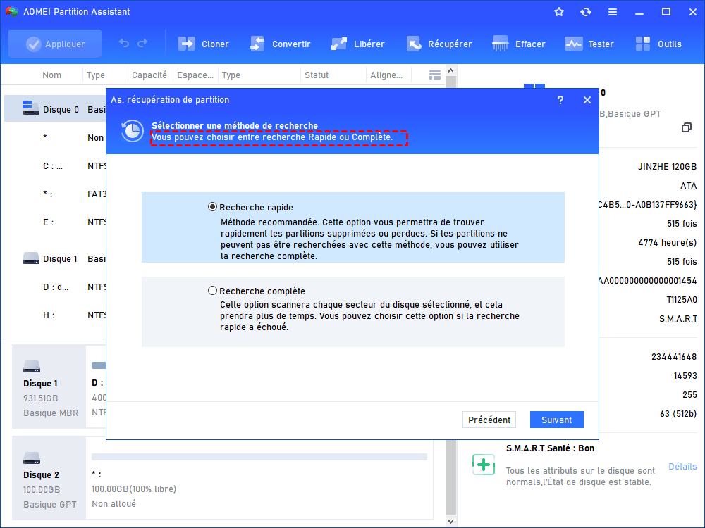This screenshot has width=705, height=528.
Task: Select the * : FAT32 partition row
Action: pos(55,194)
